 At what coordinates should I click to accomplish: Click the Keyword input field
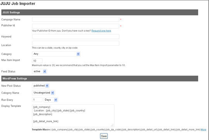[75, 37]
